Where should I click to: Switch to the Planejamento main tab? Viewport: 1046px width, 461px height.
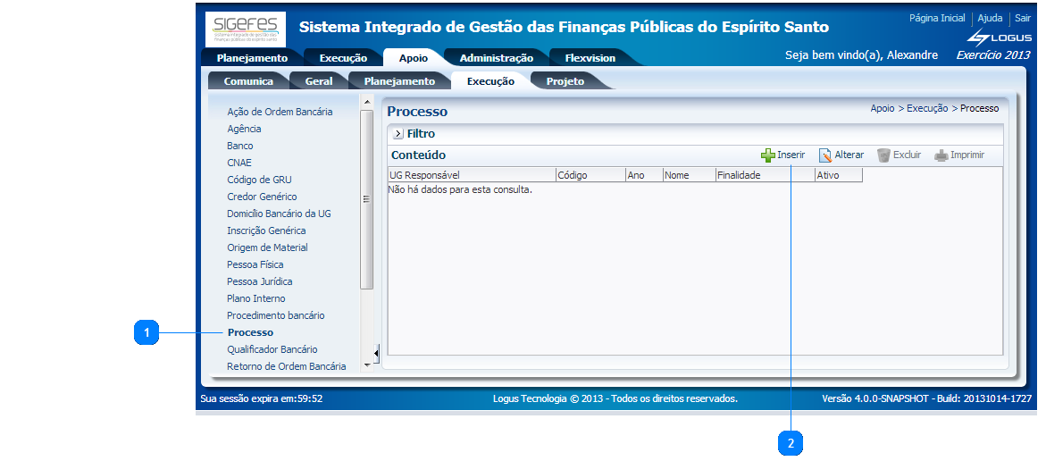pos(252,58)
